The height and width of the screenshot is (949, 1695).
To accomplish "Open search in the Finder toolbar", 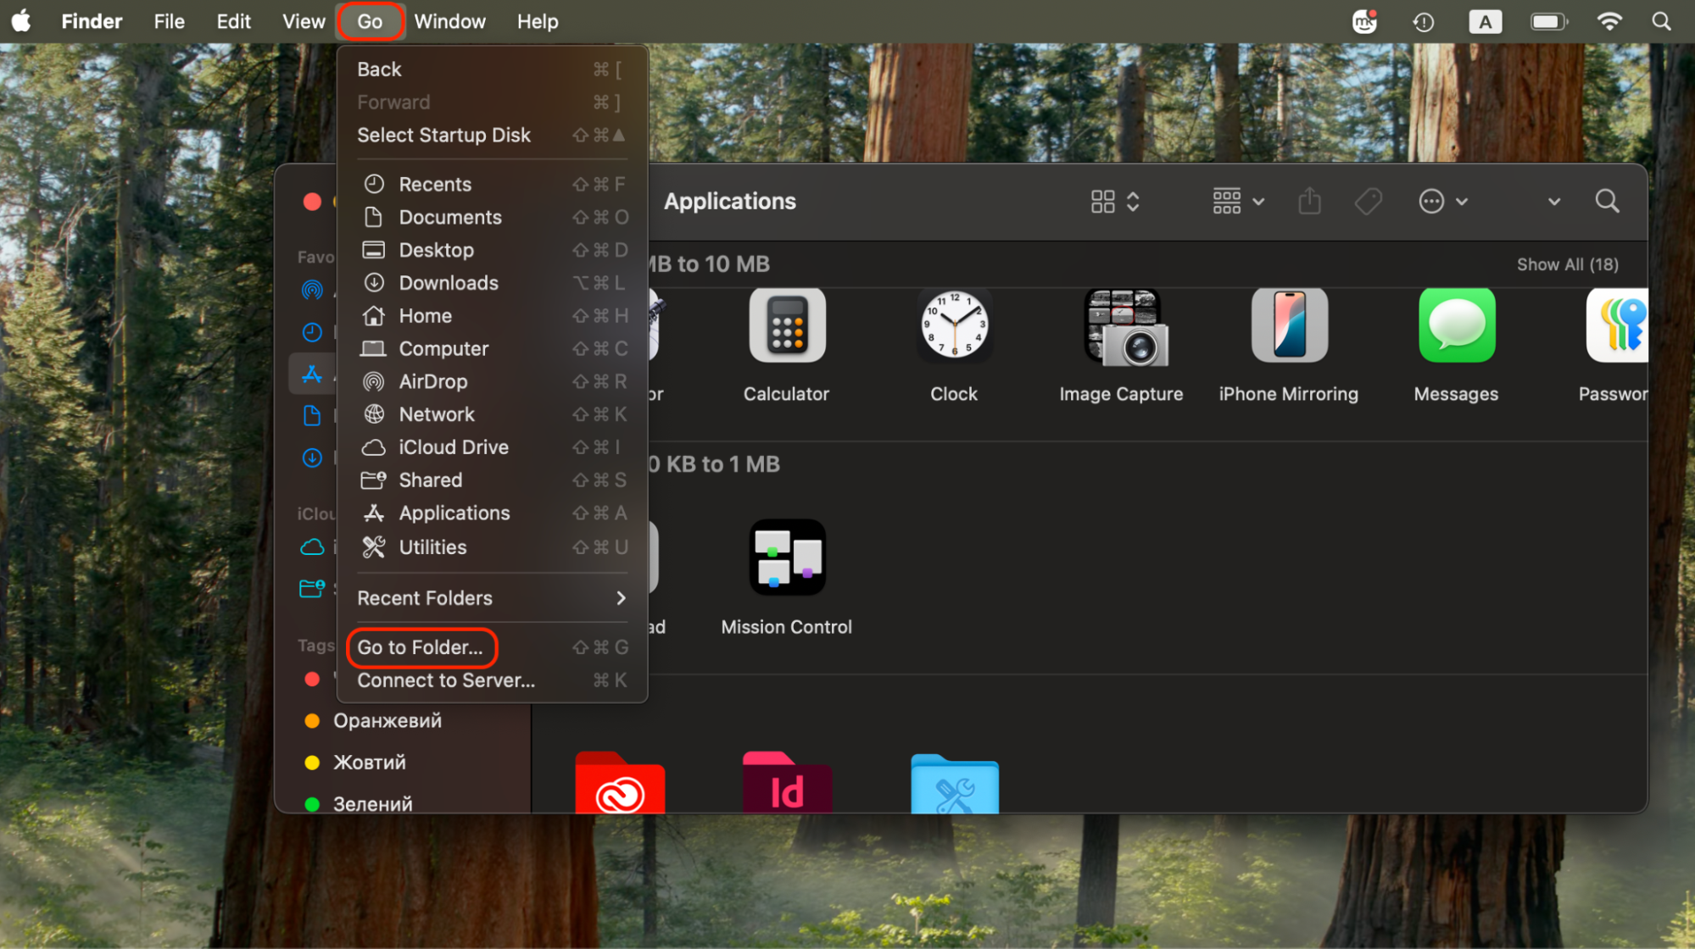I will coord(1606,201).
